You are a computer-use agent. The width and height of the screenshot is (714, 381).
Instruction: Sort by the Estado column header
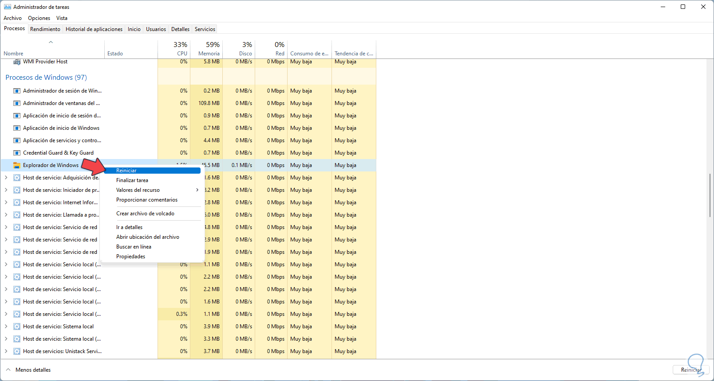[x=131, y=49]
